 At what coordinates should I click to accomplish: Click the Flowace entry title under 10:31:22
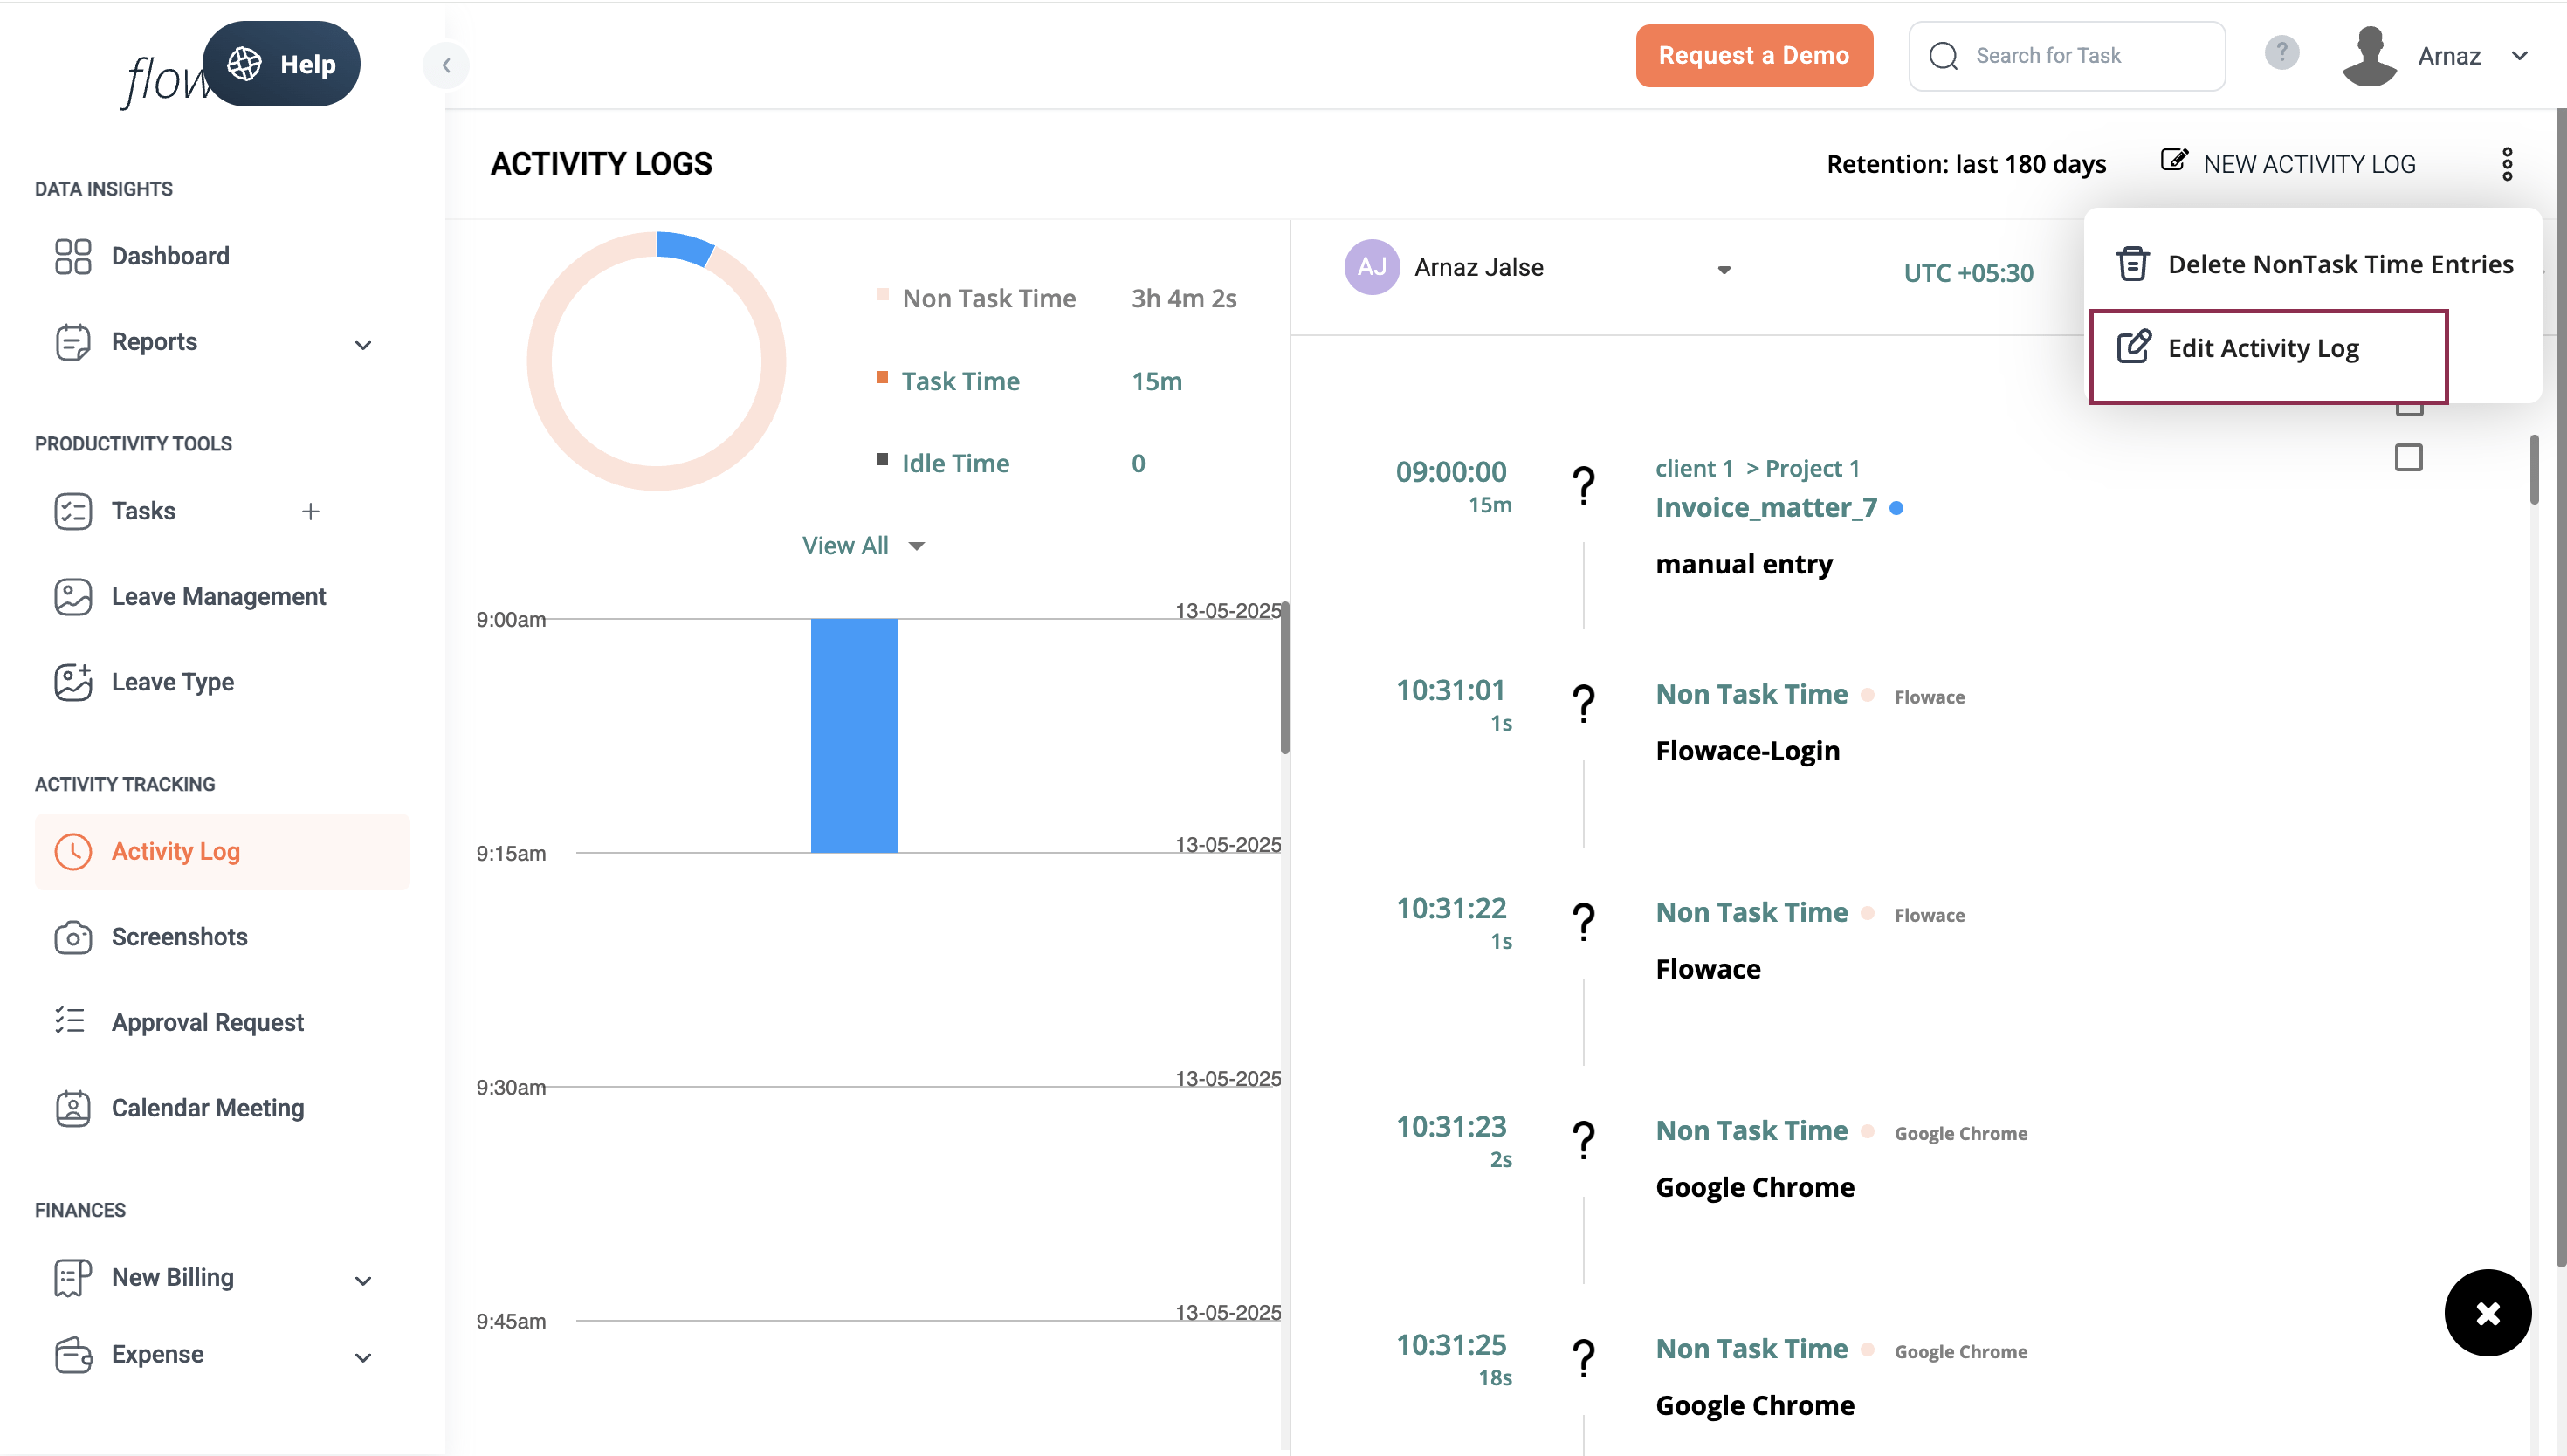point(1707,969)
